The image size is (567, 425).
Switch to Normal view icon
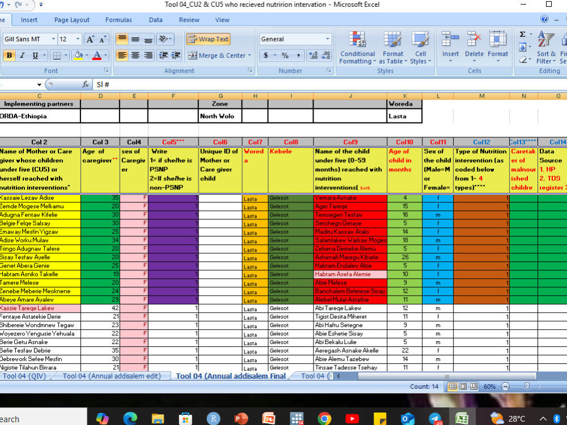[452, 386]
